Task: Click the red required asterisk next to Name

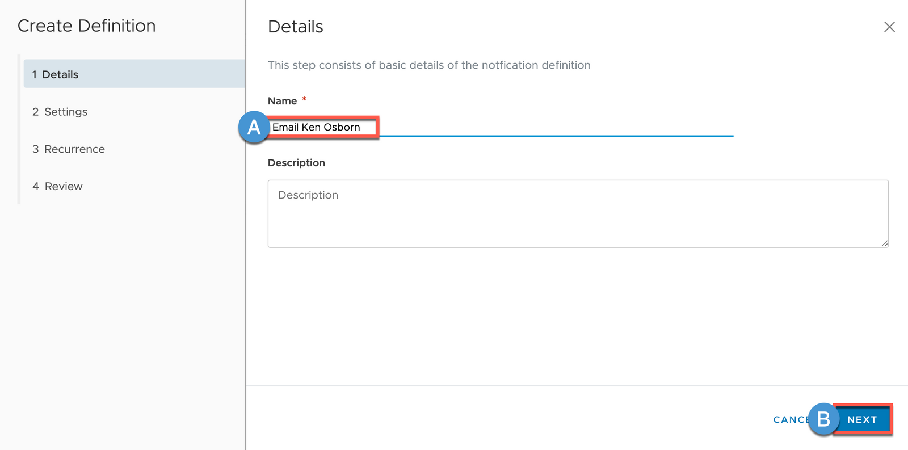Action: (x=304, y=99)
